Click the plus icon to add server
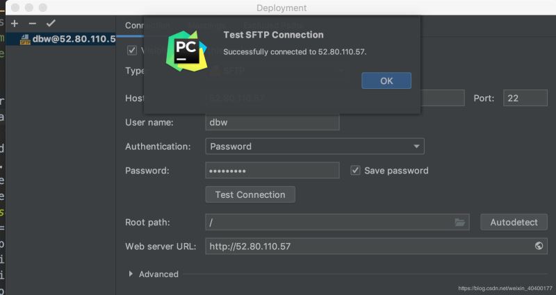 click(15, 24)
